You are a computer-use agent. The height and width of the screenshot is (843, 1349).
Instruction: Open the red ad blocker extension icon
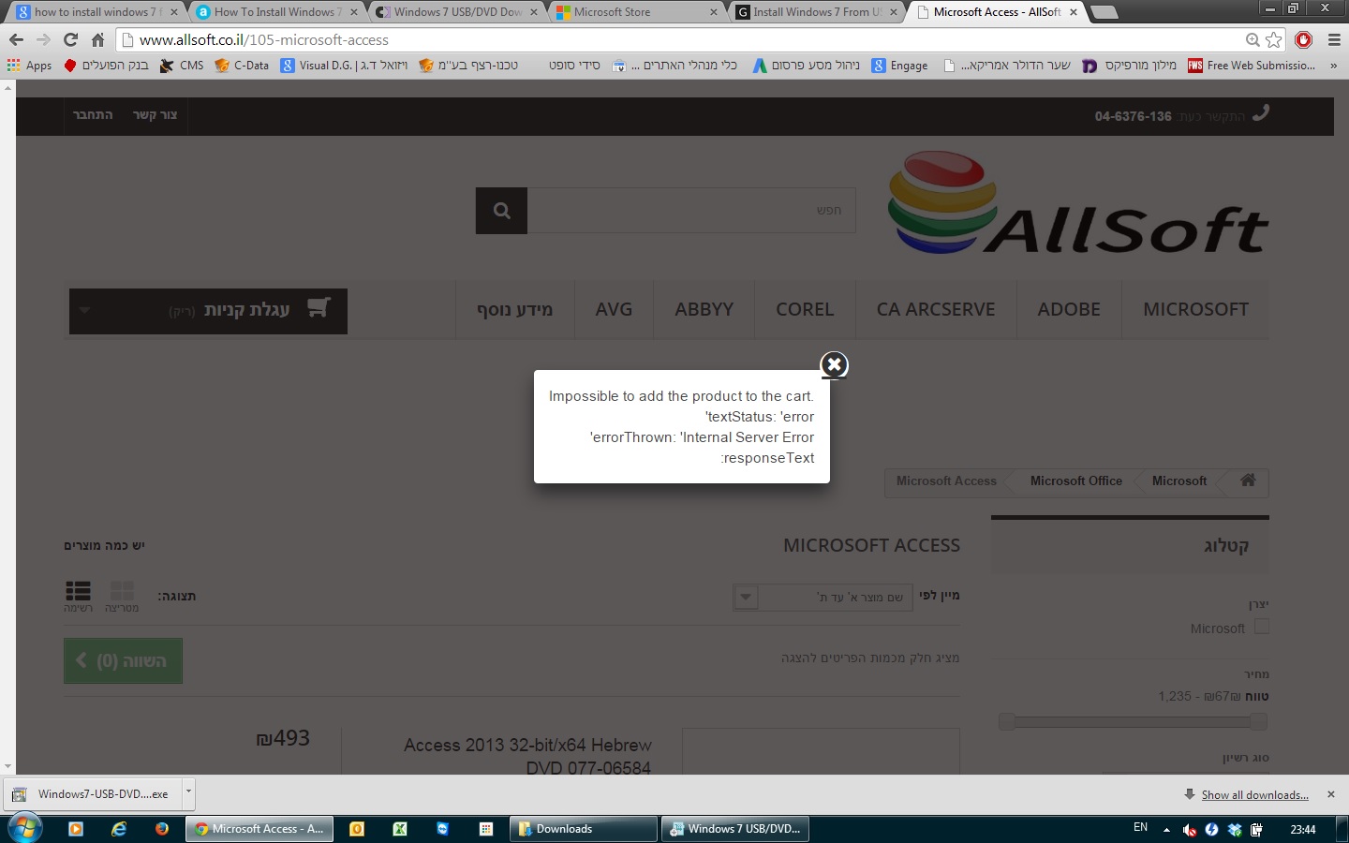click(1304, 39)
